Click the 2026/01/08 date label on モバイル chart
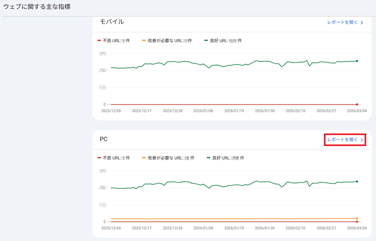376x241 pixels. coord(203,111)
